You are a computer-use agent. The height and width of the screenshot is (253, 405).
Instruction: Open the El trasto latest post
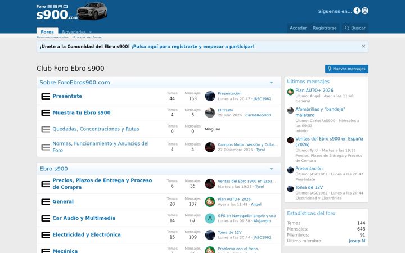(x=225, y=110)
